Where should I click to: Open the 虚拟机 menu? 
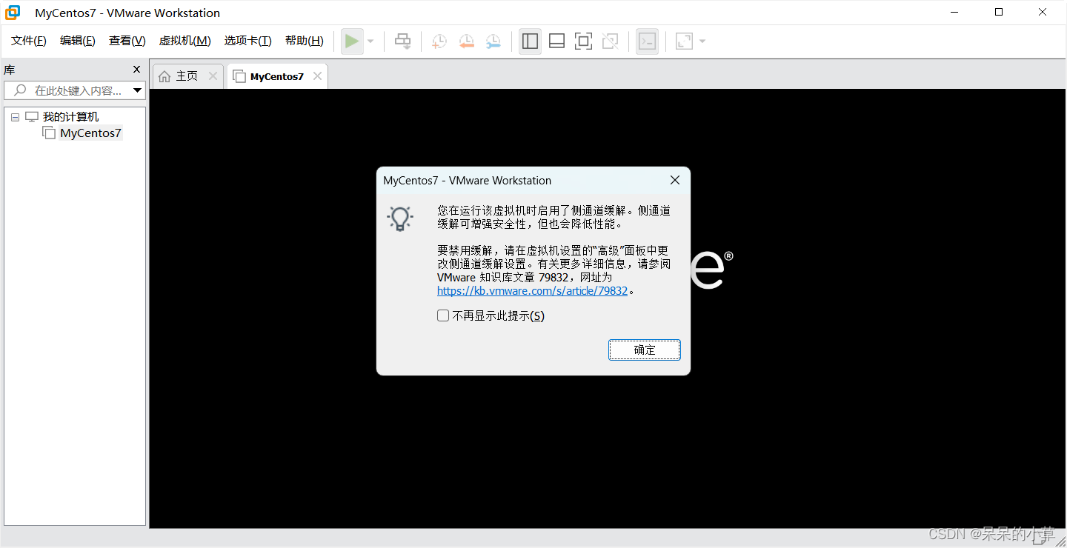pyautogui.click(x=185, y=41)
